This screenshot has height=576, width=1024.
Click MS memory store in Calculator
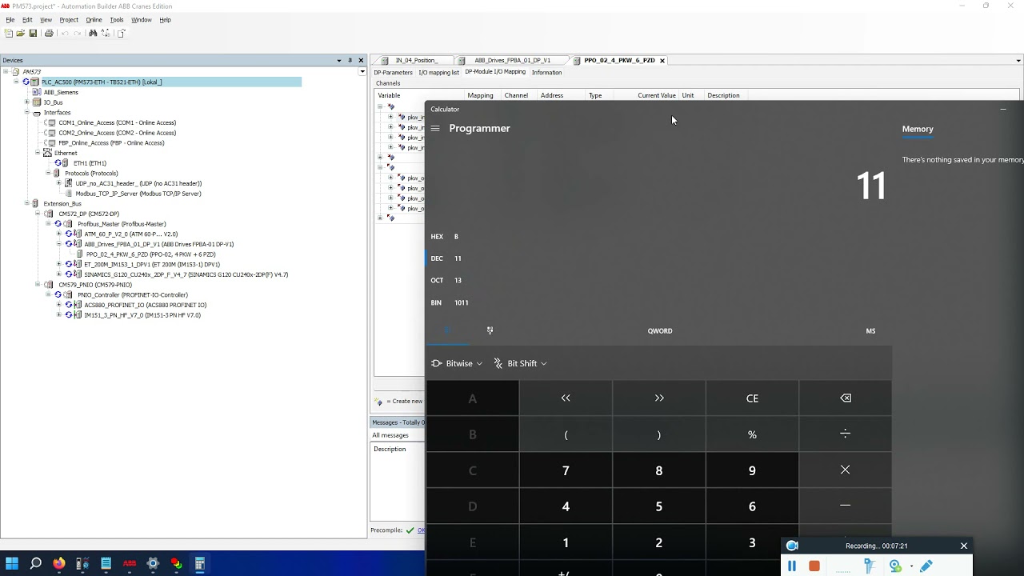point(870,330)
